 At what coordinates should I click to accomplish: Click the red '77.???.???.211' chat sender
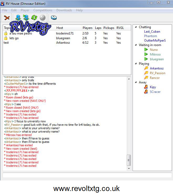pos(17,91)
